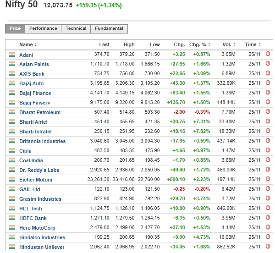Click the India flag next to Bharti Airtel
This screenshot has height=253, width=275.
click(12, 122)
